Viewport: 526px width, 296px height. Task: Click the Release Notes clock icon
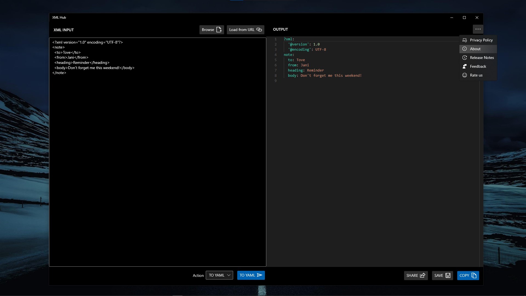pos(465,58)
